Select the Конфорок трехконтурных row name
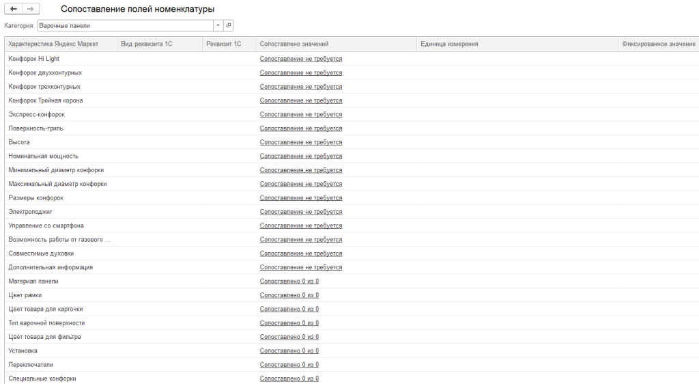Viewport: 699px width, 384px height. click(x=44, y=87)
